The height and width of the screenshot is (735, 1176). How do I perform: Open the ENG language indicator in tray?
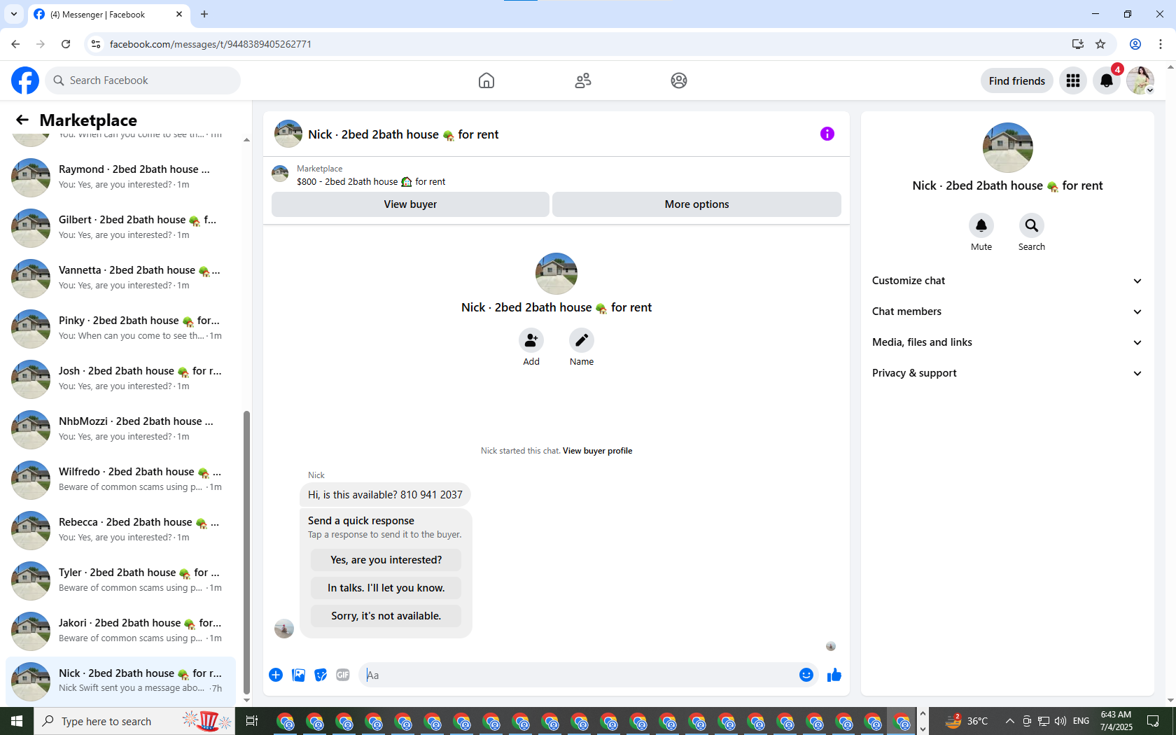coord(1081,721)
